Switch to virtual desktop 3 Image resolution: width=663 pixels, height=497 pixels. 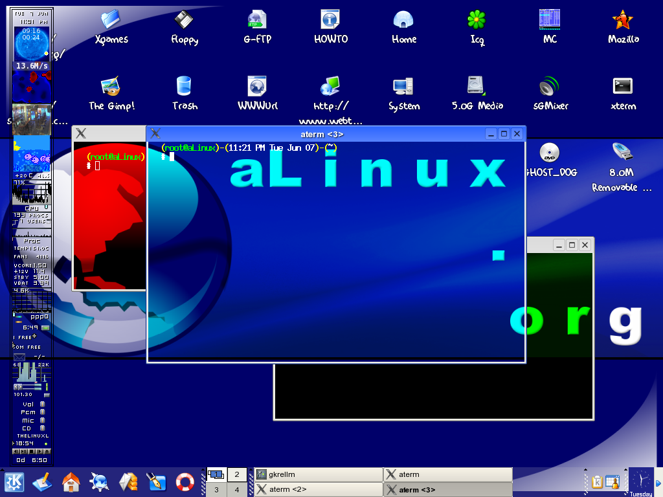point(216,490)
